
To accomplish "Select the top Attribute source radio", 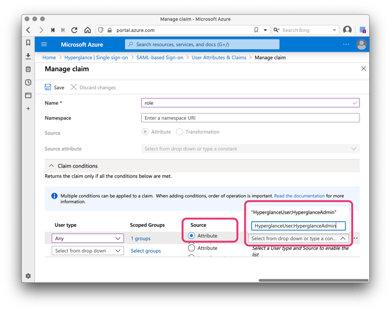I will (145, 132).
